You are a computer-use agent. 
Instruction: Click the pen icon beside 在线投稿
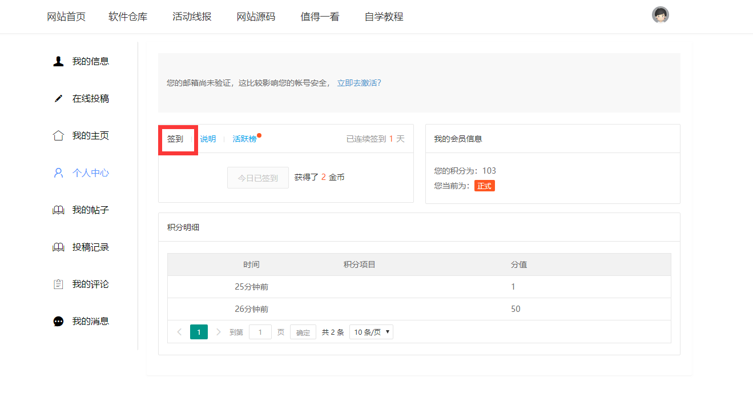point(58,98)
